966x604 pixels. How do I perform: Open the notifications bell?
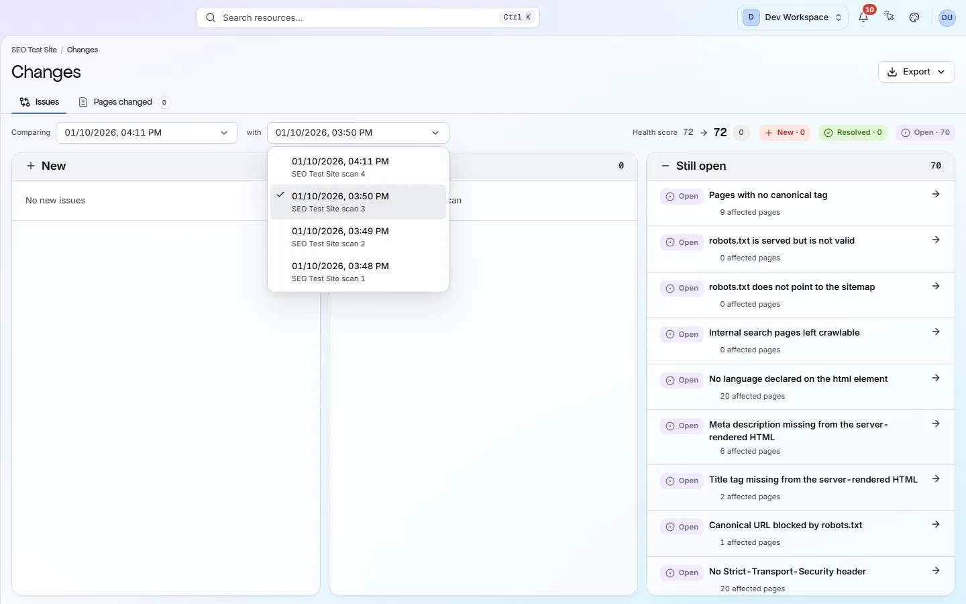click(863, 17)
